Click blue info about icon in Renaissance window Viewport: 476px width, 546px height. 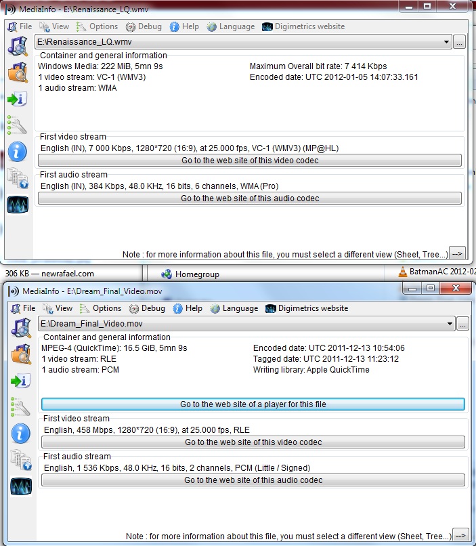pos(18,152)
